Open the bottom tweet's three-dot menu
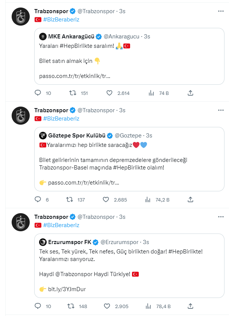 220,216
